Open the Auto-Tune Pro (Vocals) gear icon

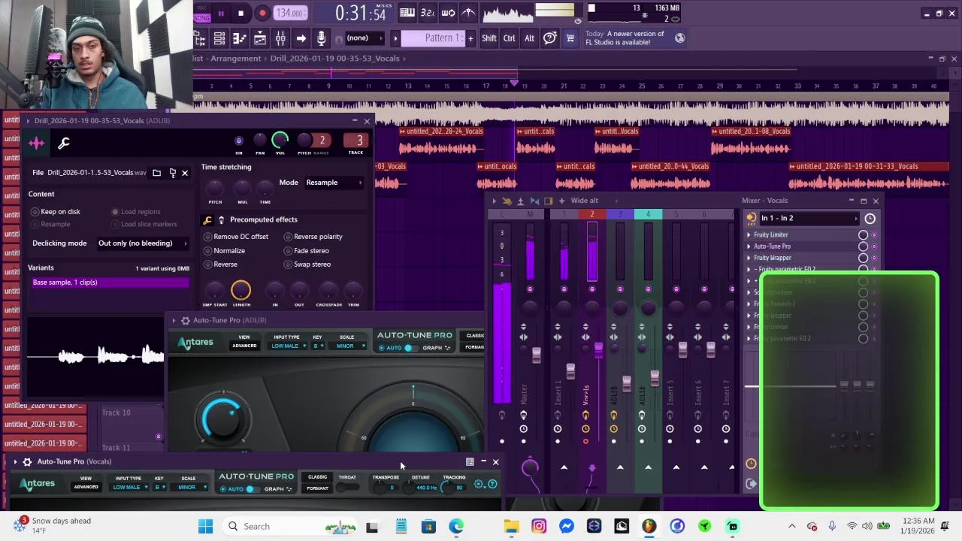(x=27, y=462)
